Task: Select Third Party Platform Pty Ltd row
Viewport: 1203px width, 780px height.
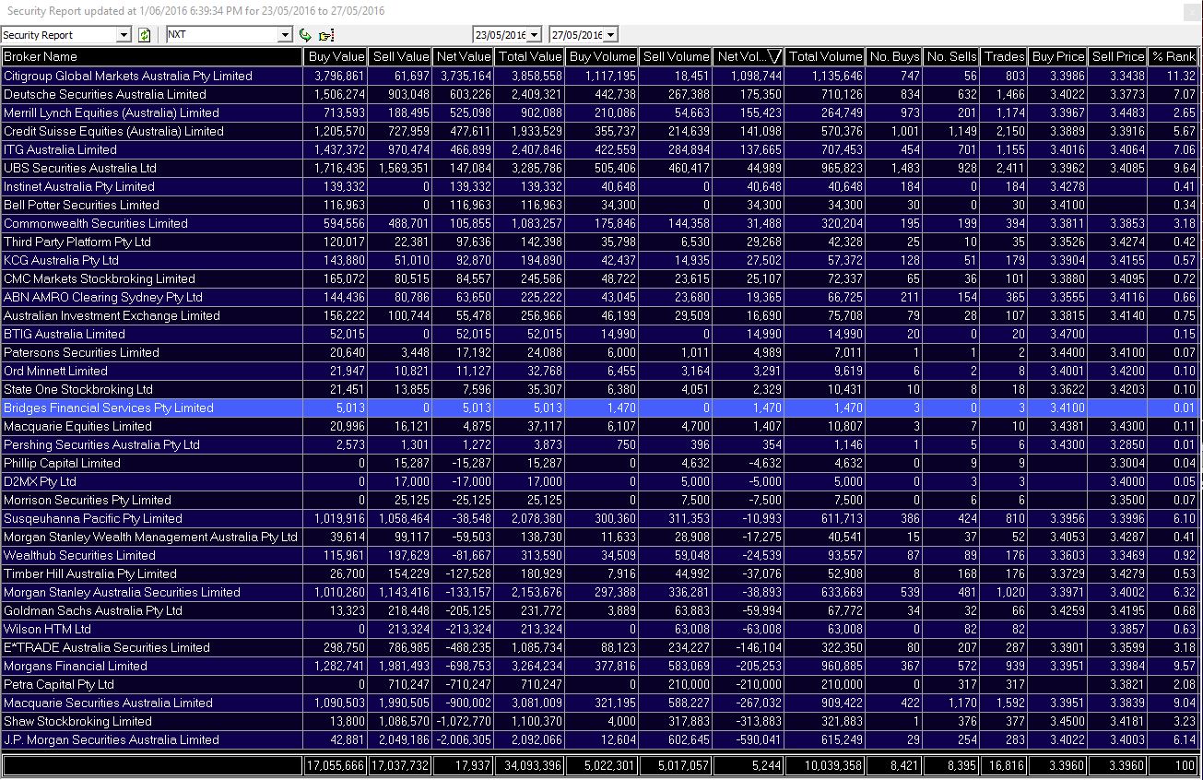Action: pos(599,242)
